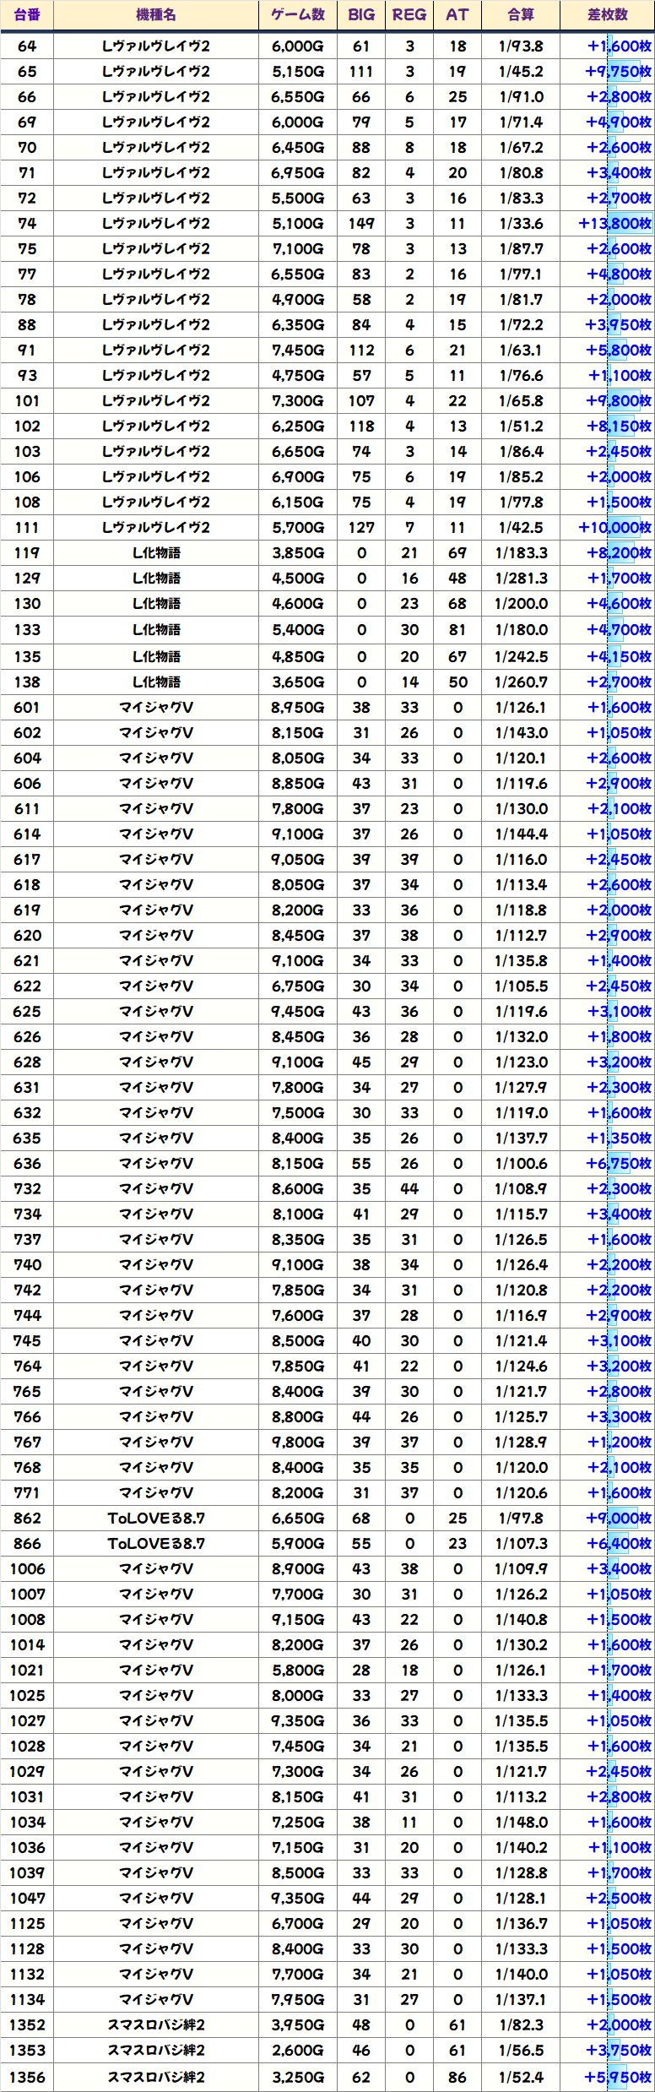This screenshot has height=2092, width=655.
Task: Select the 9,800G game count cell
Action: click(x=297, y=1443)
